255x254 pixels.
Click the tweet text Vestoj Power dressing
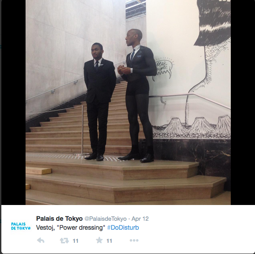click(71, 227)
